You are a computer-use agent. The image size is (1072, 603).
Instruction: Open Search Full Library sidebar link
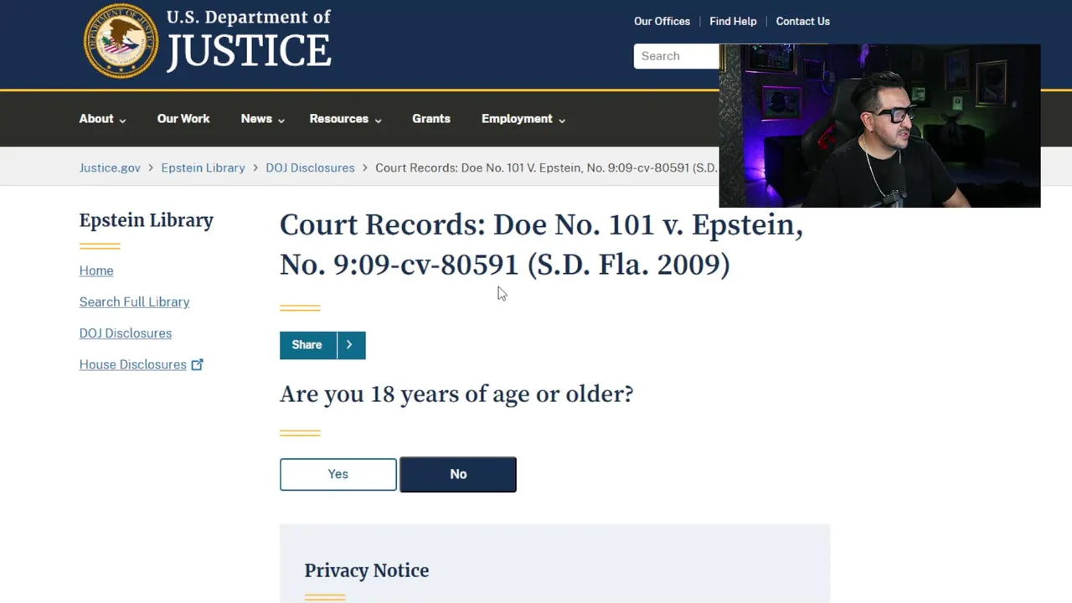pyautogui.click(x=134, y=301)
